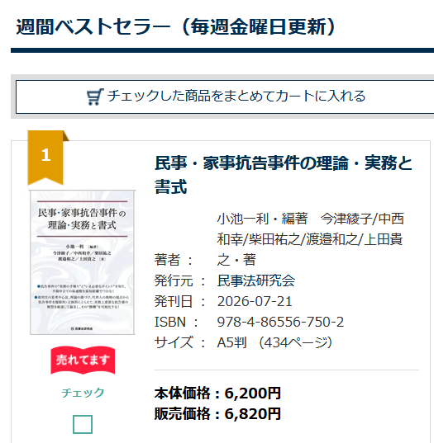Click the heading 週間ベストセラー(毎週金曜日更新)

(x=176, y=27)
